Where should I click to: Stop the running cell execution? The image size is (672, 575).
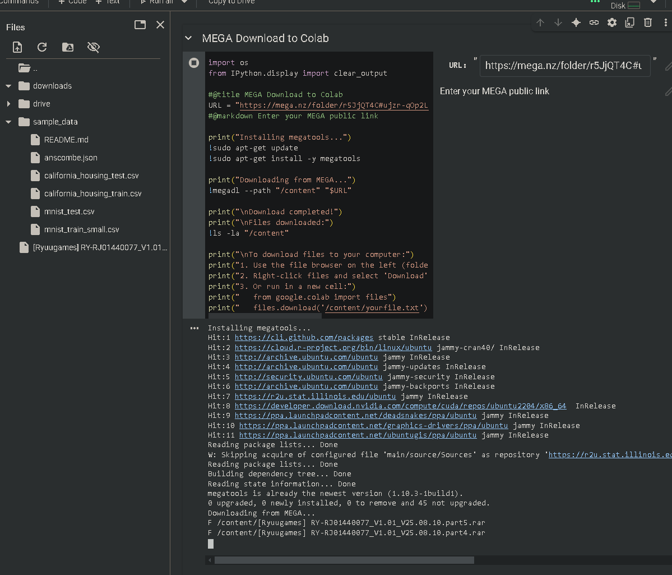194,63
